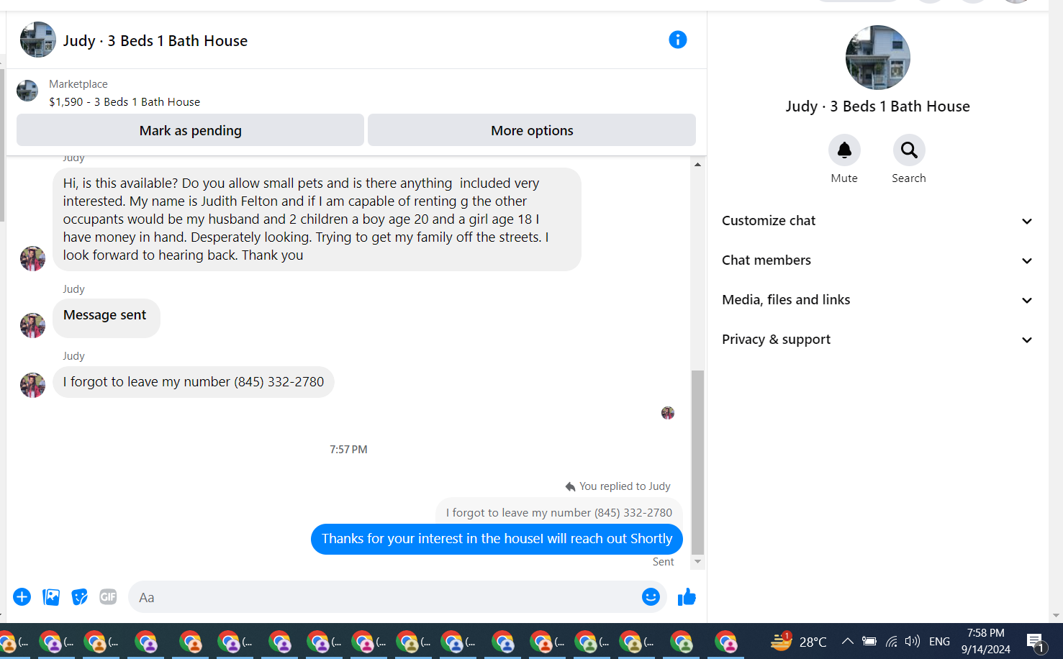Focus the Aa message input field

pos(385,597)
